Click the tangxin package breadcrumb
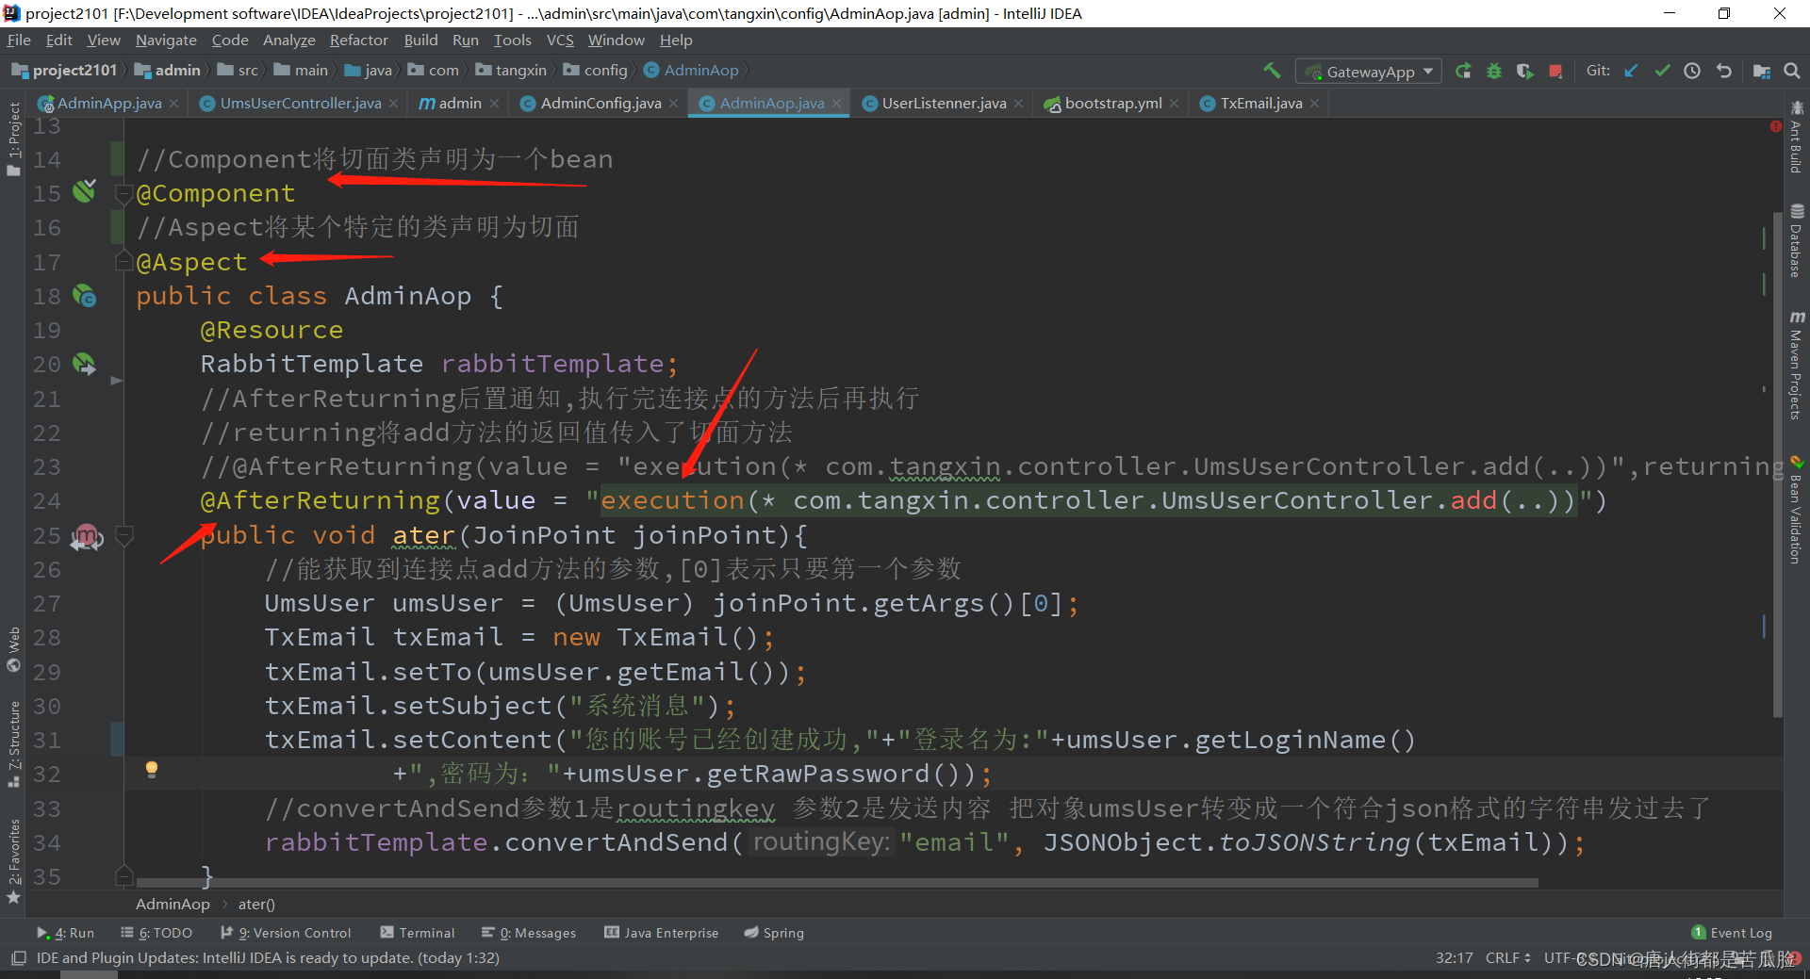This screenshot has width=1810, height=979. pyautogui.click(x=511, y=71)
